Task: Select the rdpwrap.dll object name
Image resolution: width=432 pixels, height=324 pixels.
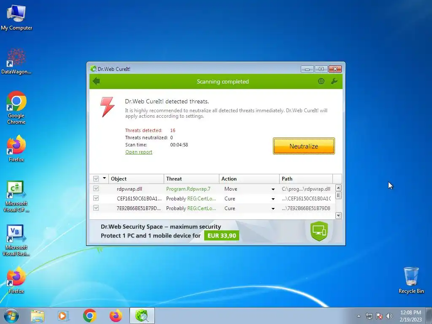Action: click(x=130, y=189)
